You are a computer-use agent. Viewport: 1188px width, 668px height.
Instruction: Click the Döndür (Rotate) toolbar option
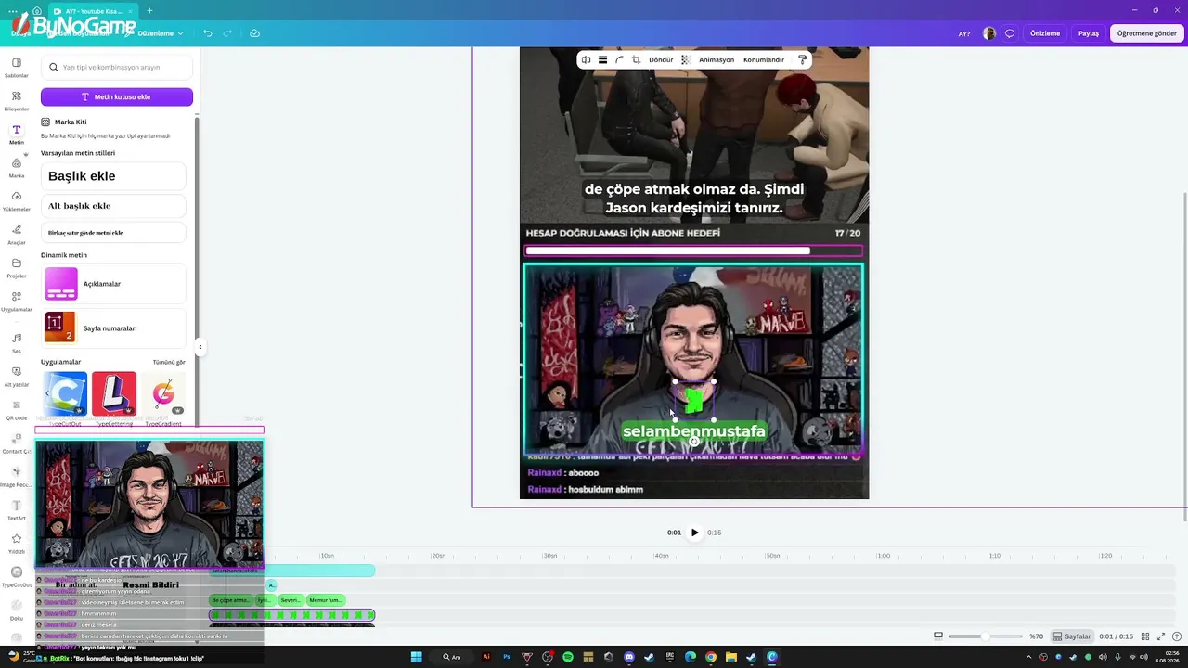(x=661, y=59)
